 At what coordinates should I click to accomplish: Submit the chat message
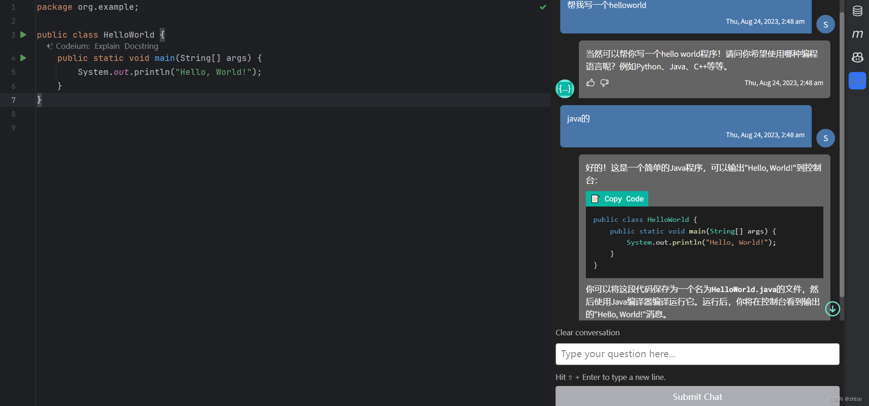(x=697, y=396)
